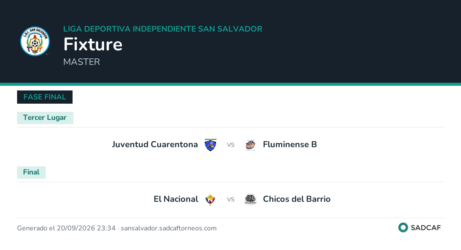
Task: Click the Juventud Cuarentona team crest
Action: click(x=210, y=145)
